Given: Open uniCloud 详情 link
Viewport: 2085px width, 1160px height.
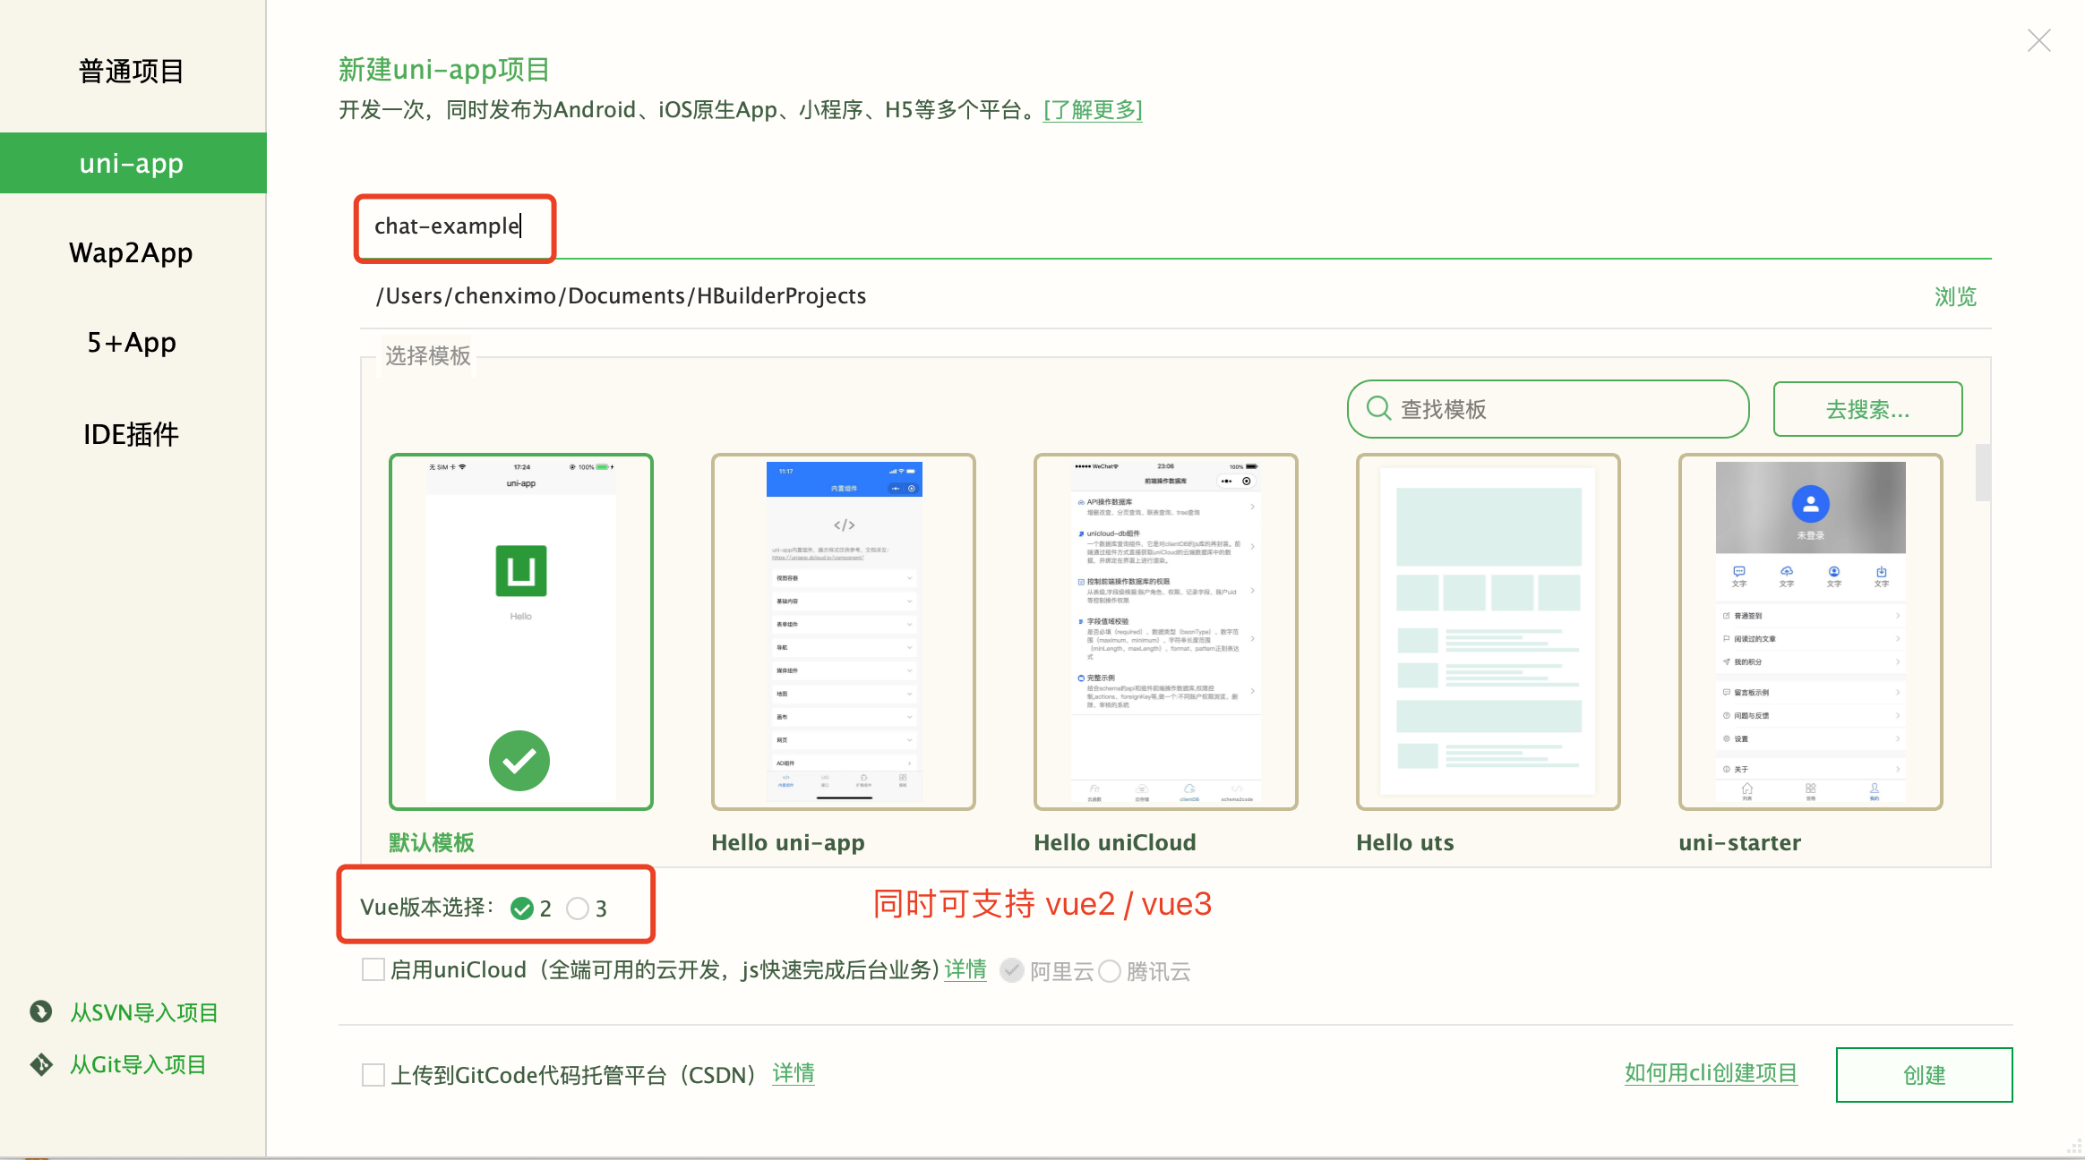Looking at the screenshot, I should (x=965, y=969).
